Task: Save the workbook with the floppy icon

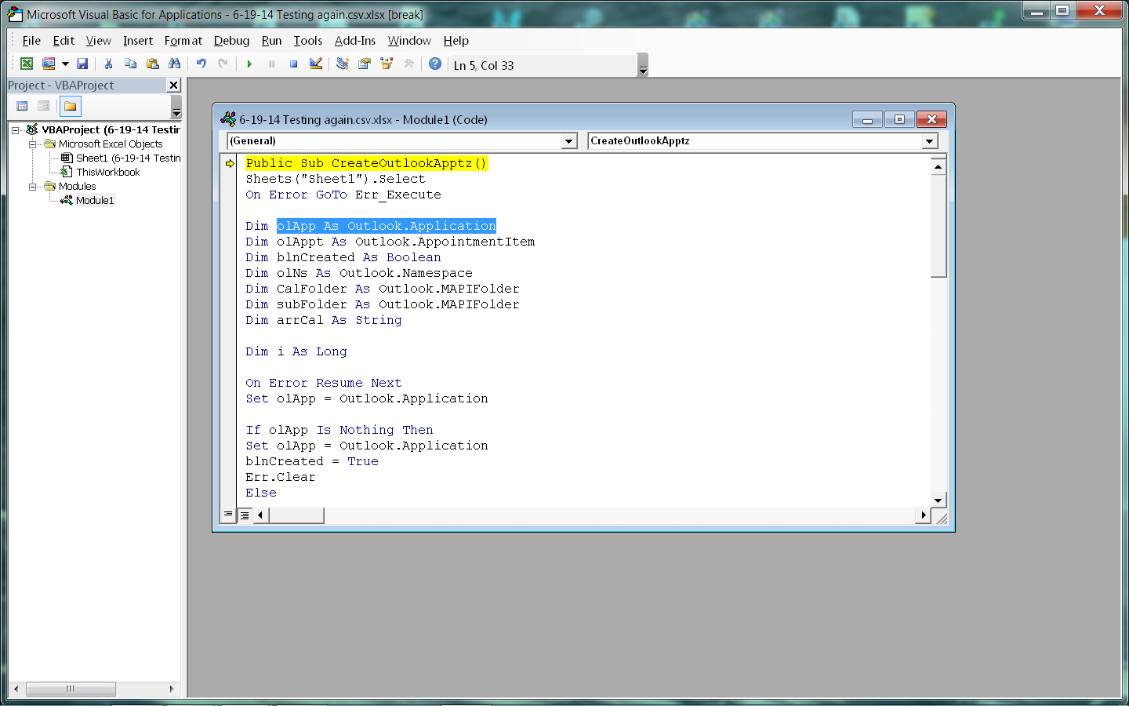Action: [82, 64]
